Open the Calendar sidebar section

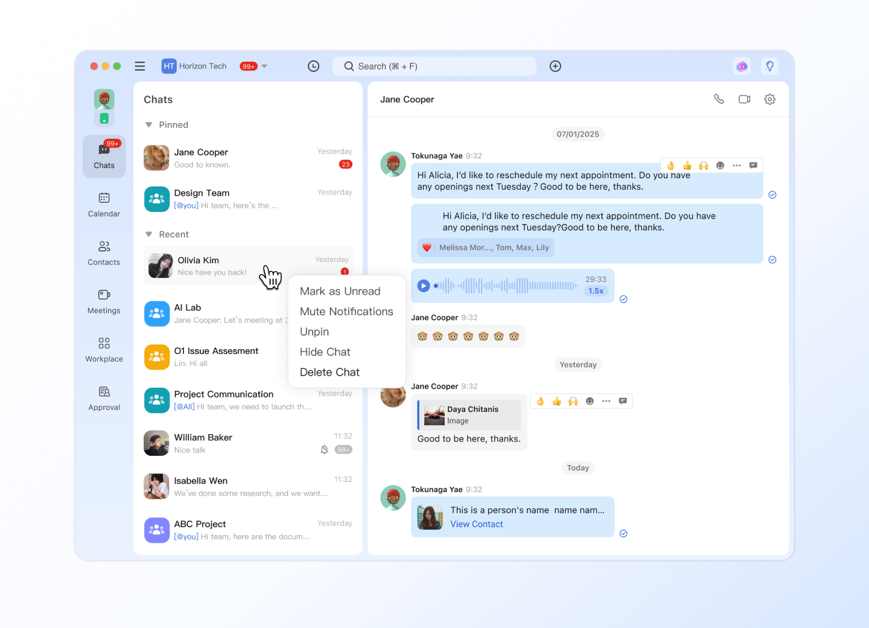[x=104, y=204]
